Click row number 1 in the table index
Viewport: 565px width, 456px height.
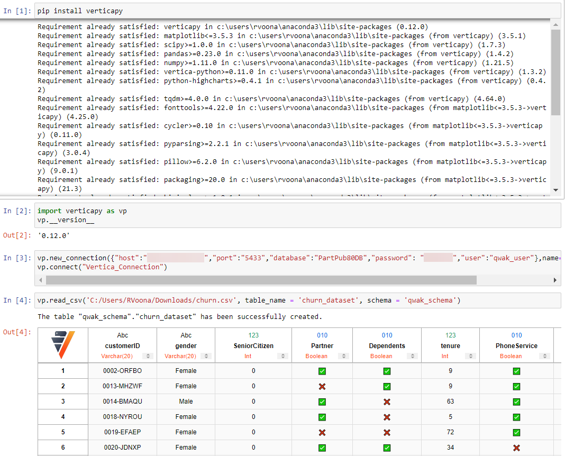pos(63,371)
